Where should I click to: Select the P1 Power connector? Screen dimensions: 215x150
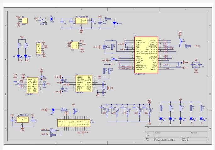click(x=25, y=20)
